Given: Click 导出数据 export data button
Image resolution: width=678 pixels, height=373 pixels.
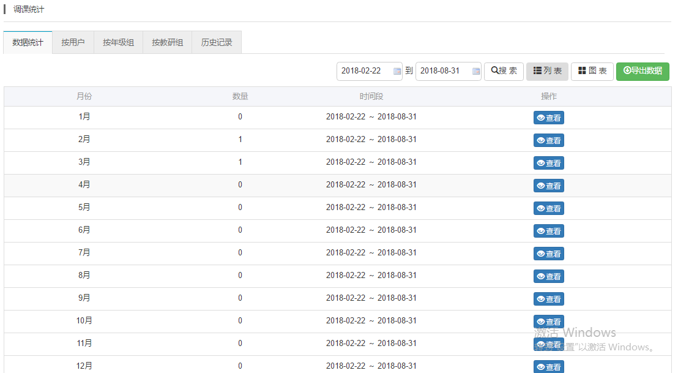Looking at the screenshot, I should 642,71.
